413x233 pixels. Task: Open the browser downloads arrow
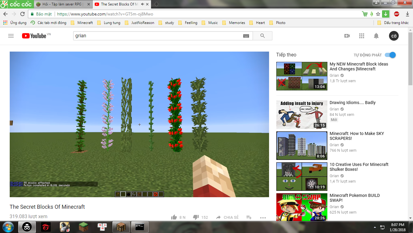coord(408,14)
